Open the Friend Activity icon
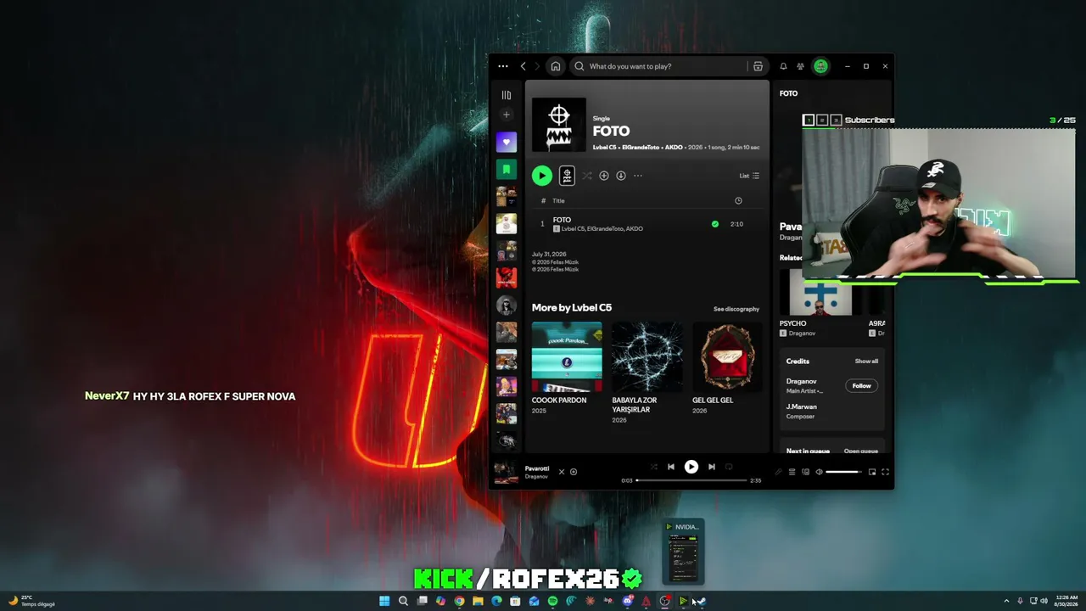Viewport: 1086px width, 611px height. pyautogui.click(x=800, y=66)
